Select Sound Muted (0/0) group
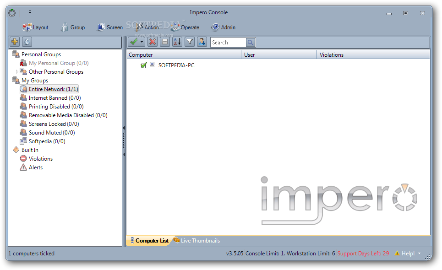The image size is (442, 270). coord(52,133)
